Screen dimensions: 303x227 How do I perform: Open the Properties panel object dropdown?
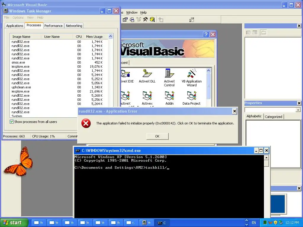pos(298,110)
